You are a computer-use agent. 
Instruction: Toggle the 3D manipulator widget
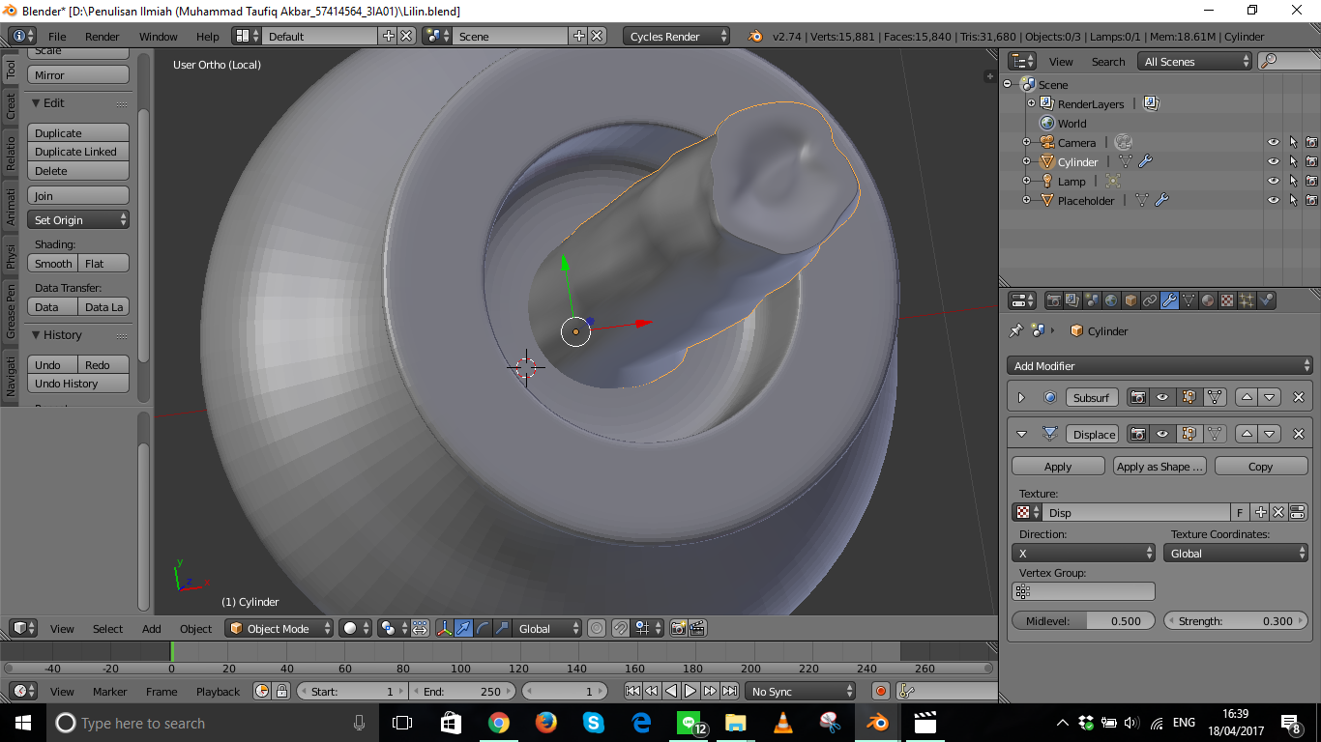pos(444,628)
